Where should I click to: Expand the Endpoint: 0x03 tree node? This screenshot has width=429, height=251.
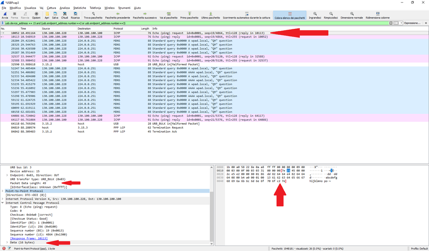7,175
